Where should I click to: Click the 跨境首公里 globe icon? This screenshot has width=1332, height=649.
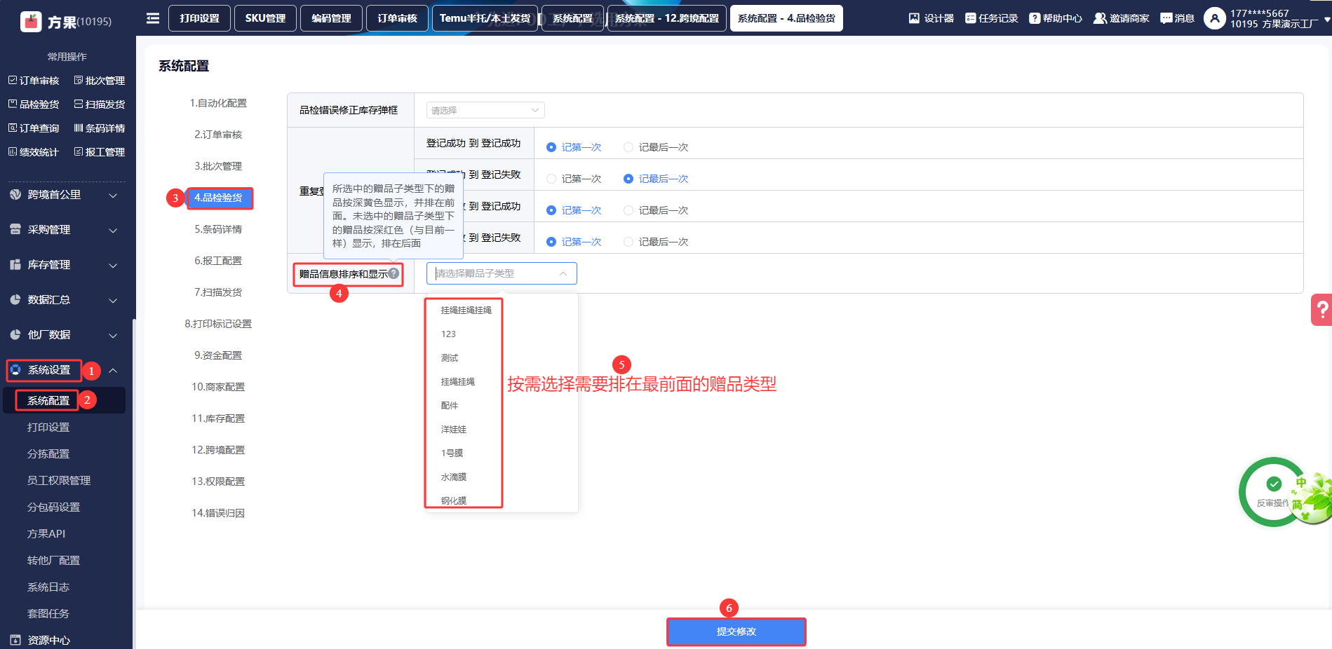pos(15,194)
